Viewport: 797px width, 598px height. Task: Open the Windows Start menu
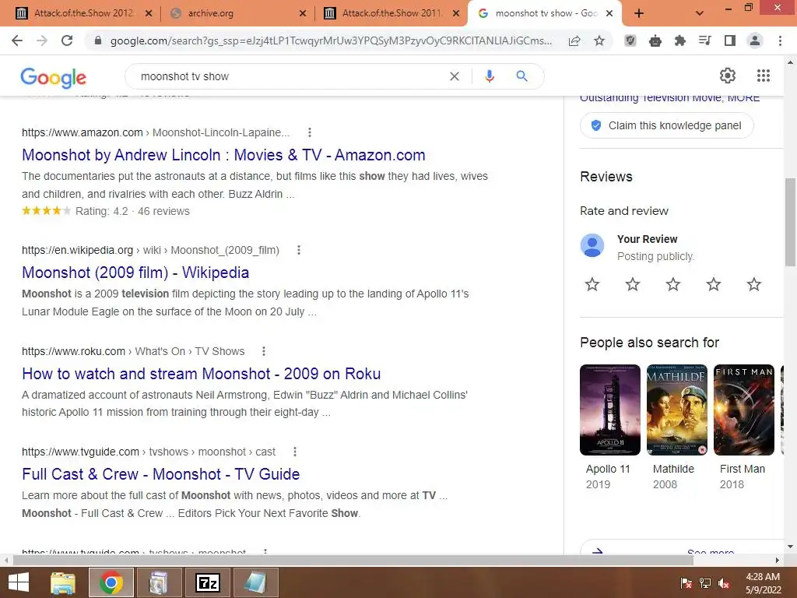pos(19,582)
